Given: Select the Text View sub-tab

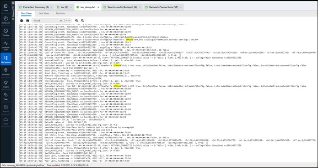Looking at the screenshot, I should pos(26,13).
